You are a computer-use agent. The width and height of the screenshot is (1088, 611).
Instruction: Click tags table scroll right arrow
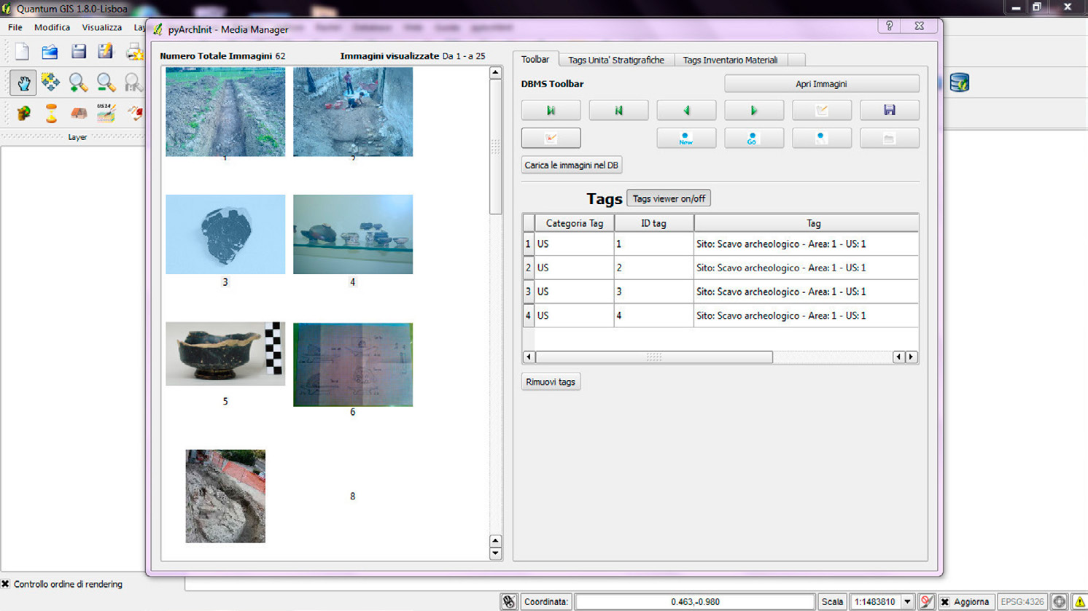[912, 357]
